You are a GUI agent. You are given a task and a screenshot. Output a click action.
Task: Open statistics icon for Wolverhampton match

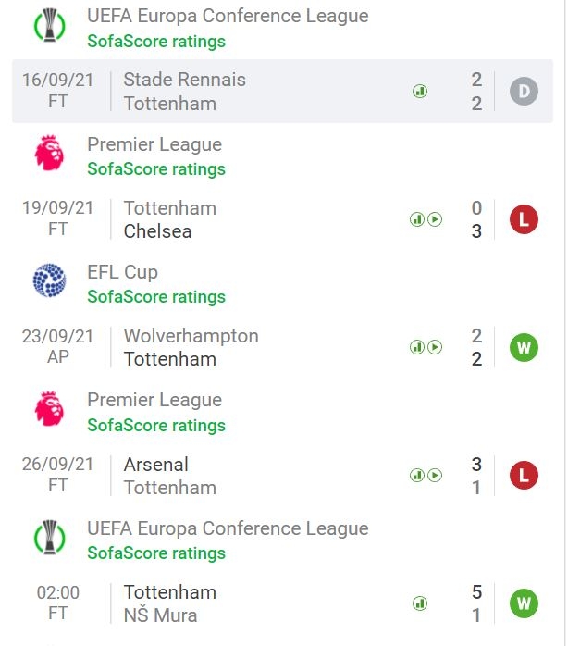click(417, 347)
